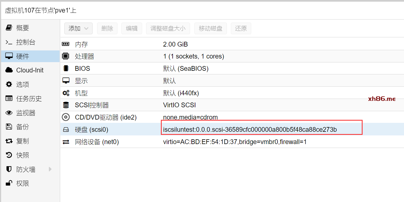The width and height of the screenshot is (404, 202).
Task: Select the 显示 row label
Action: pyautogui.click(x=81, y=81)
